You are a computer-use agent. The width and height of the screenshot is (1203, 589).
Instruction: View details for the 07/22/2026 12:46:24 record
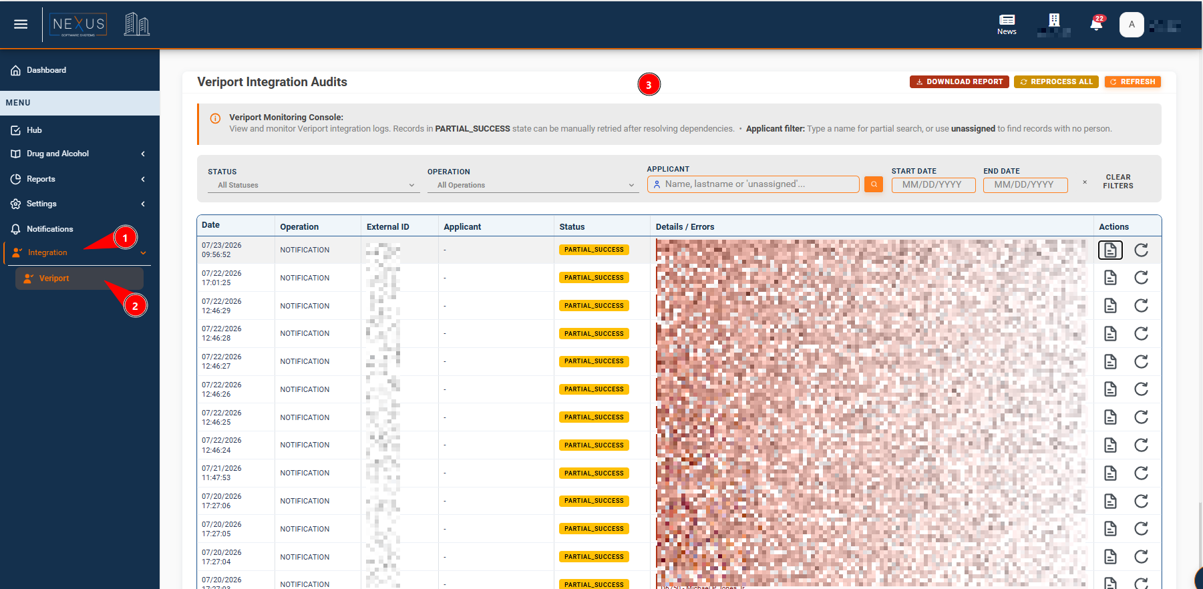click(1110, 445)
